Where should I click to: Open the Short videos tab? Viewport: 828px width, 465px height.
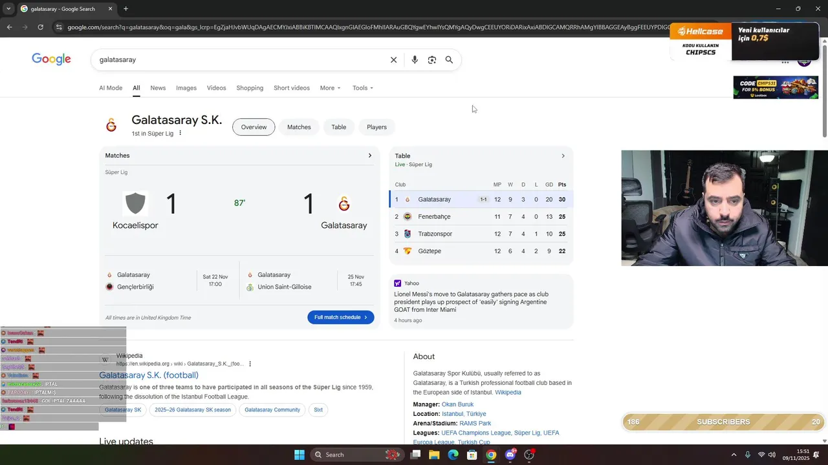(x=292, y=88)
